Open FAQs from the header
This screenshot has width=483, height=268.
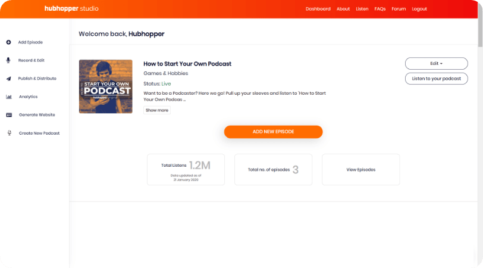380,9
